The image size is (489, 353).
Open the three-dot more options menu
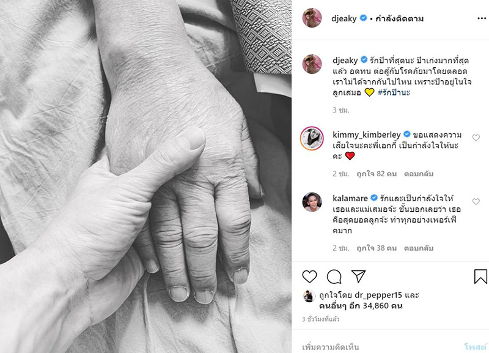point(482,18)
